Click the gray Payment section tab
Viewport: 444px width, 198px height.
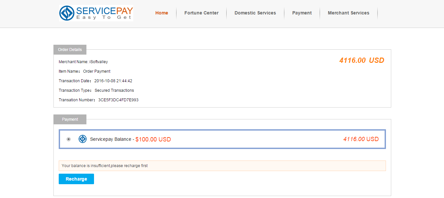pyautogui.click(x=70, y=119)
